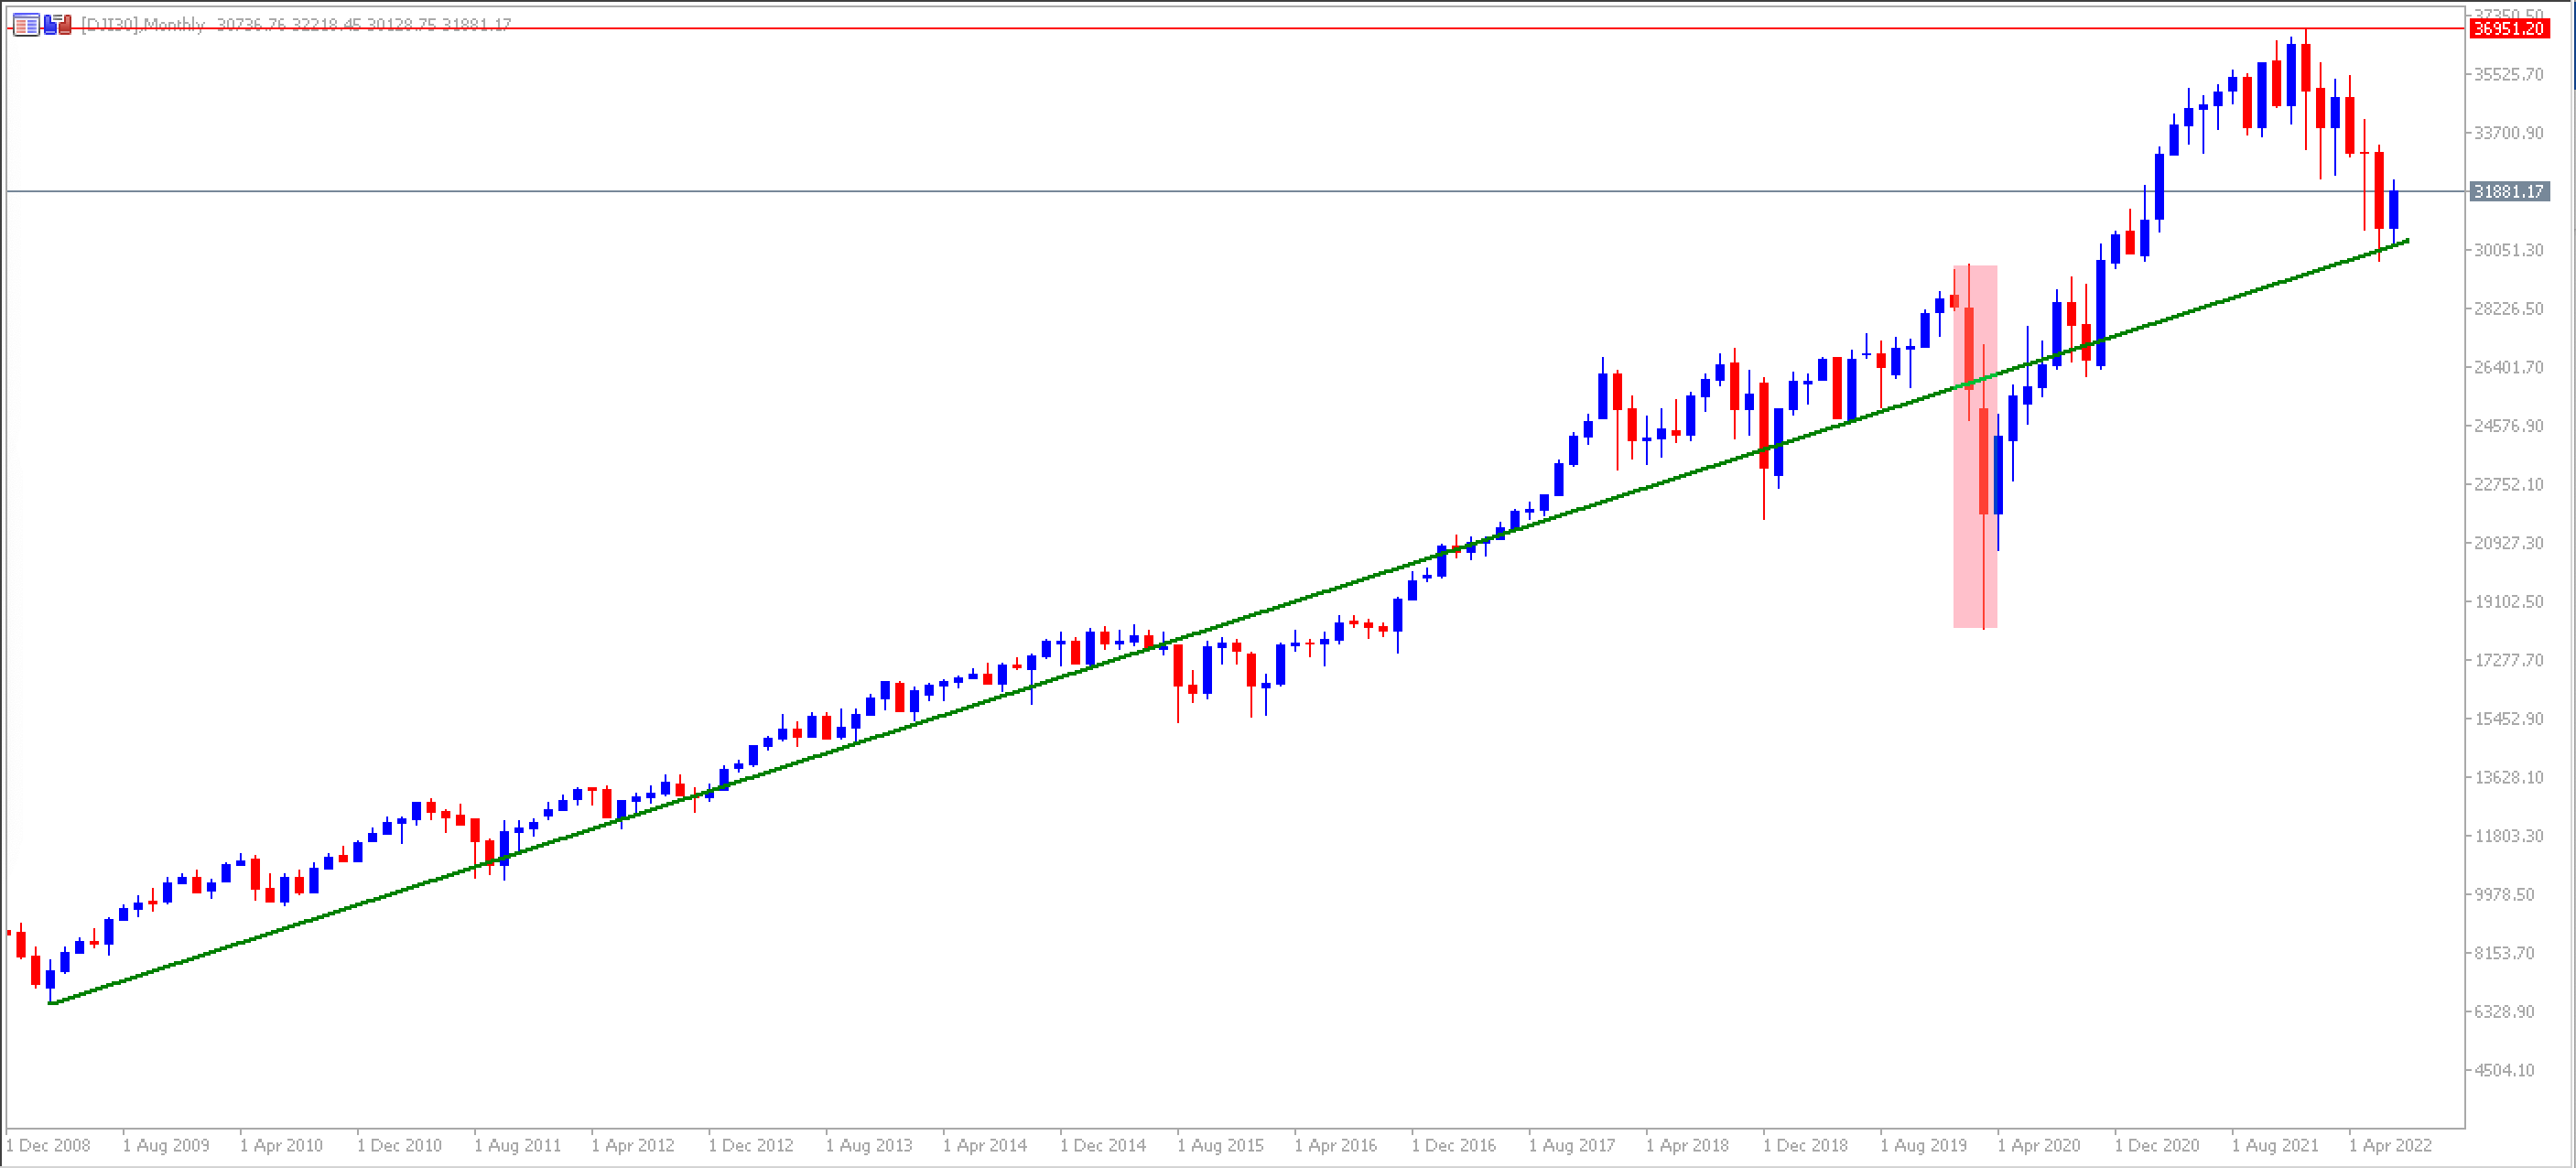This screenshot has height=1168, width=2576.
Task: Select the pink highlighted rectangle on the chart
Action: click(1975, 446)
